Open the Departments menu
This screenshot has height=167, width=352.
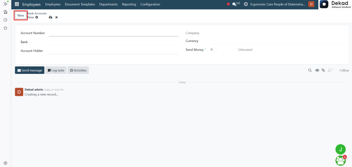108,4
